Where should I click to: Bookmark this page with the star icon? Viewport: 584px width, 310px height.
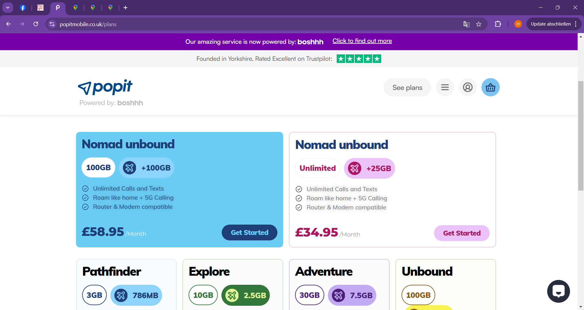point(479,24)
